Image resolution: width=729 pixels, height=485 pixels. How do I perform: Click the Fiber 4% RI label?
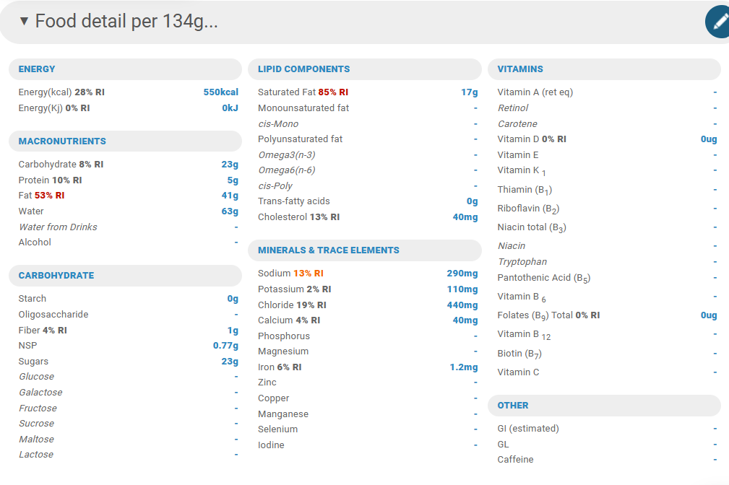tap(43, 331)
